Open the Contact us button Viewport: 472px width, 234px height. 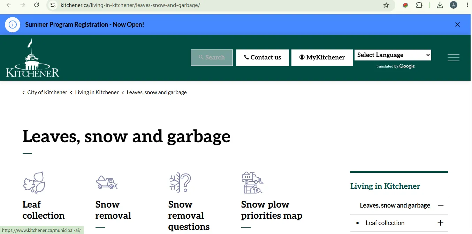[262, 58]
